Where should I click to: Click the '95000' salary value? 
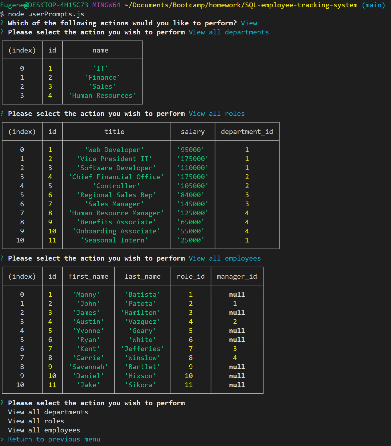tap(191, 150)
